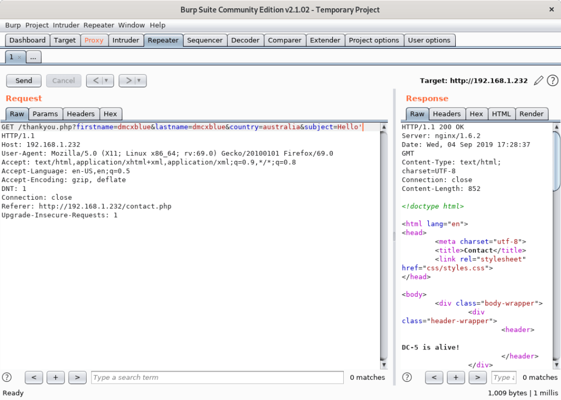Open help via question mark beside target
561x400 pixels.
552,81
